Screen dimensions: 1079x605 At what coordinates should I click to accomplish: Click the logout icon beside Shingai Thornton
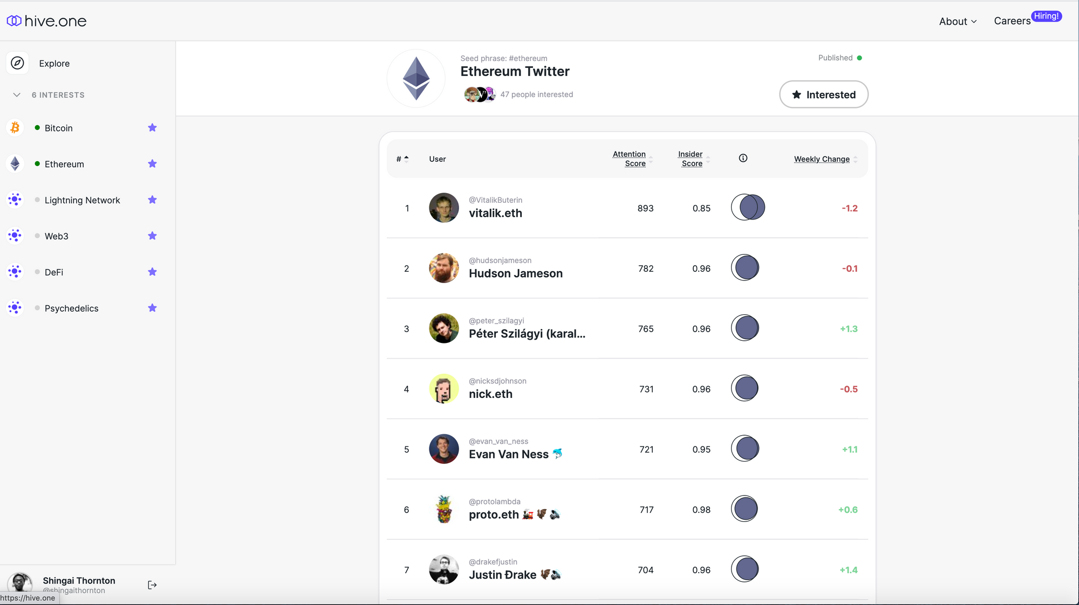click(x=152, y=585)
